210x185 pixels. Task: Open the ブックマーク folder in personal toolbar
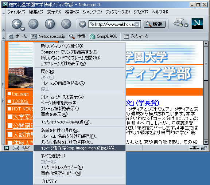tap(136, 36)
